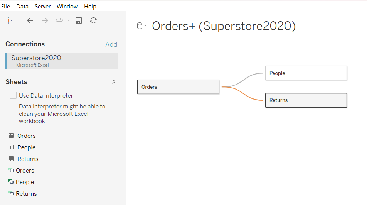Click the refresh data source icon
This screenshot has height=205, width=367.
coord(93,20)
